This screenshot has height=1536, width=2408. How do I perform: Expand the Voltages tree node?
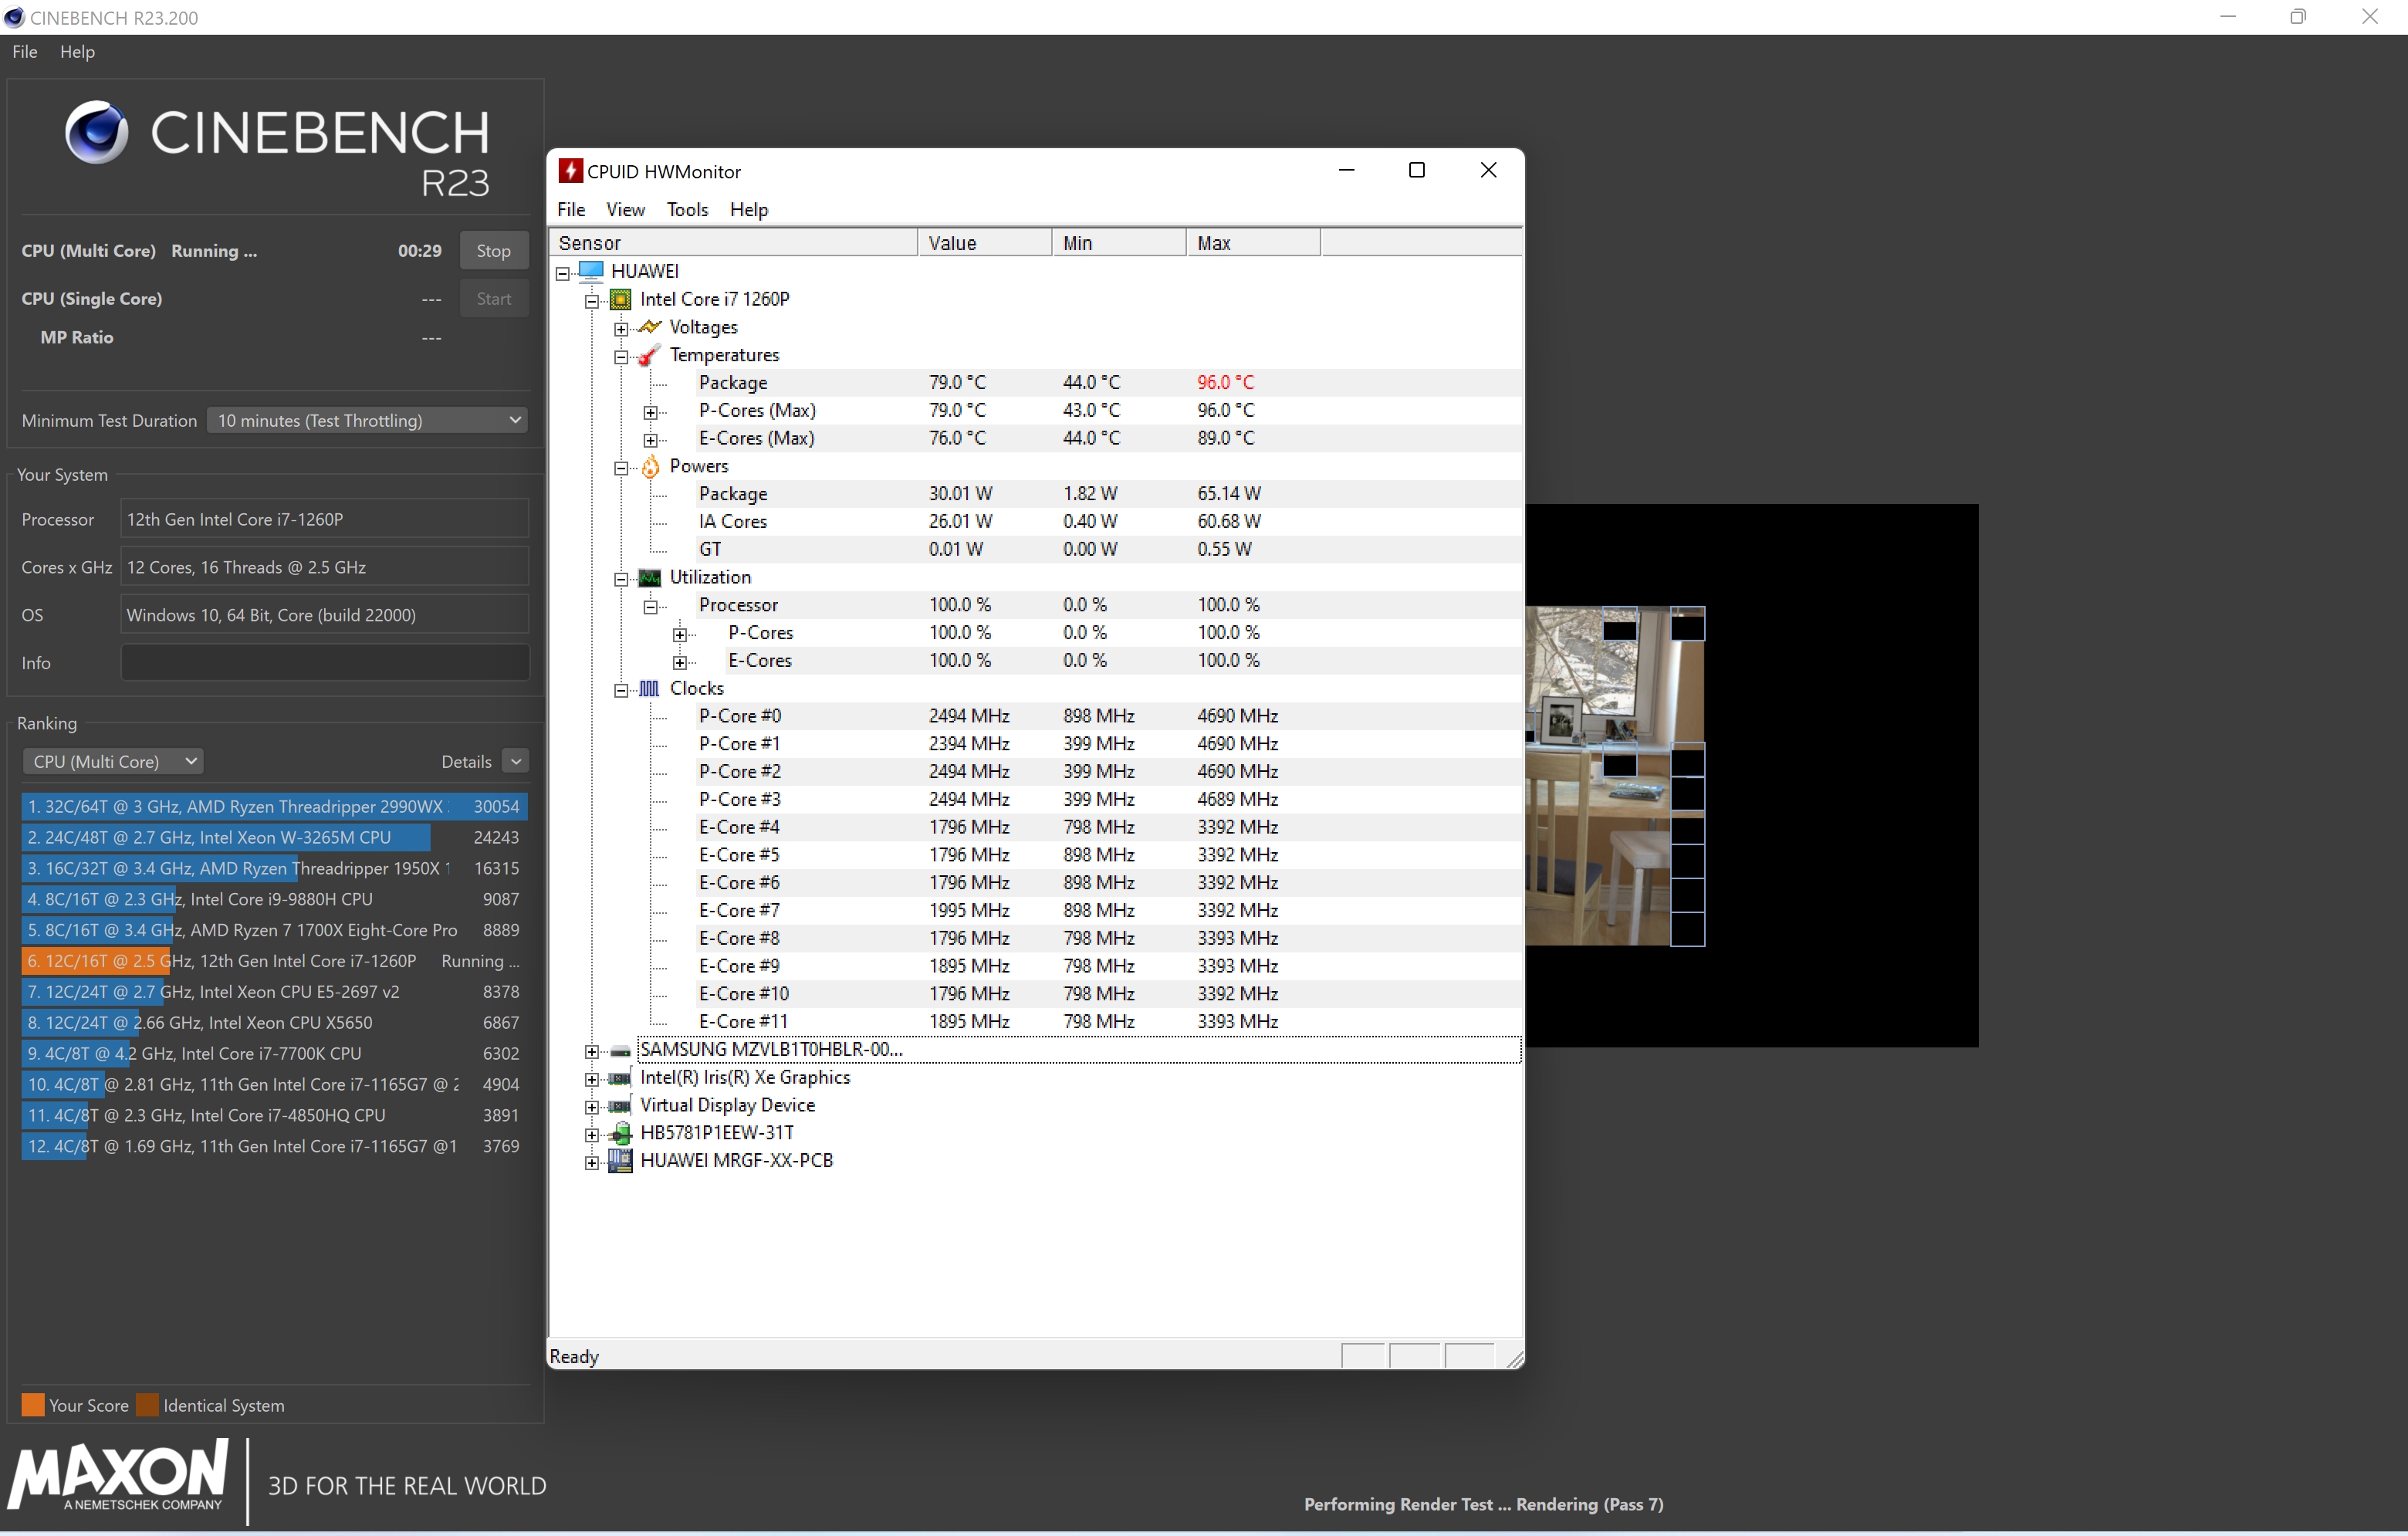[621, 329]
